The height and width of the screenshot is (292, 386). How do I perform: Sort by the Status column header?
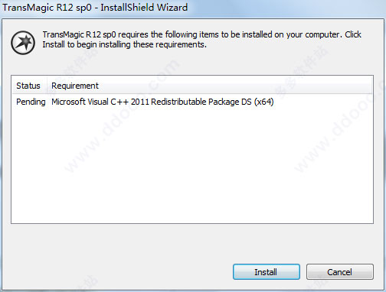point(28,86)
